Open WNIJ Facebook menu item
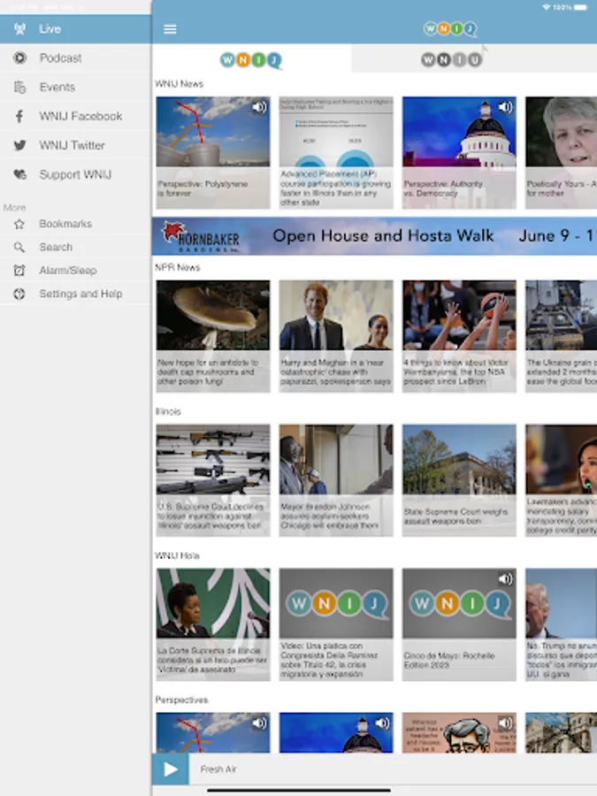 (x=75, y=116)
